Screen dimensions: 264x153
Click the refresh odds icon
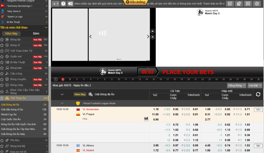258,94
